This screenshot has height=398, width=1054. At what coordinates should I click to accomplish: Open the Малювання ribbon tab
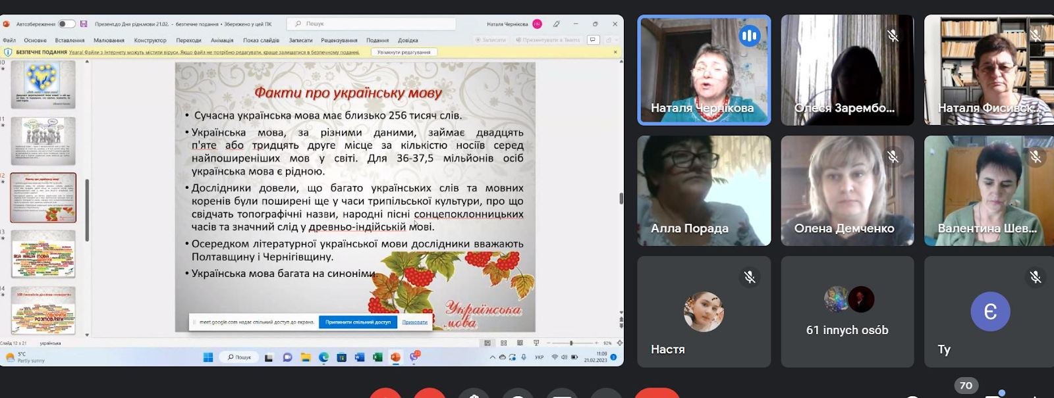pos(109,40)
